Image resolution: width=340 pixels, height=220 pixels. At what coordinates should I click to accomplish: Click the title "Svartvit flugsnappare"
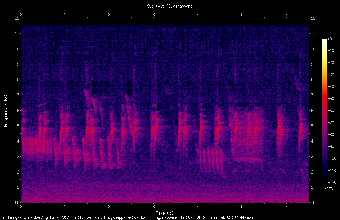coord(170,6)
